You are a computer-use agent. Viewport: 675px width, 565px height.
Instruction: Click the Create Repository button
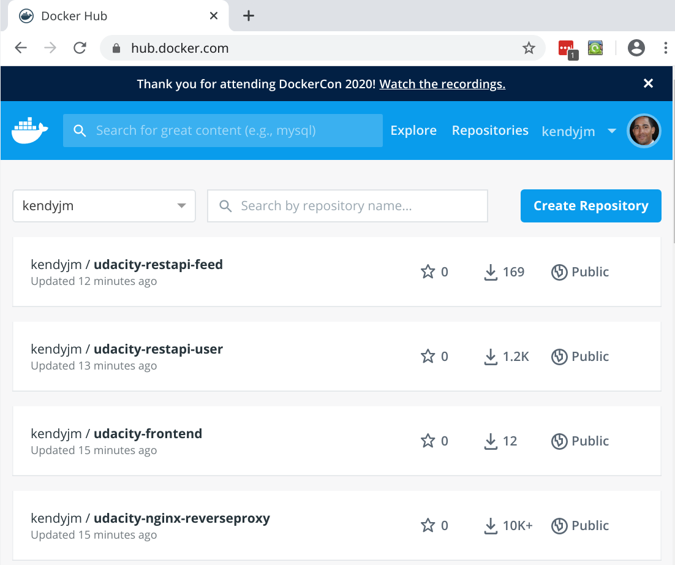590,206
